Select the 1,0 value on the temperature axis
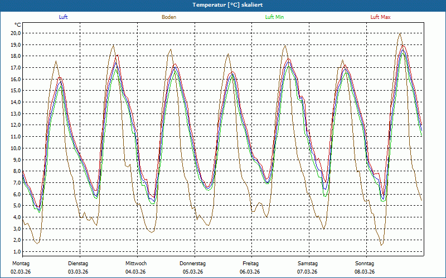Image resolution: width=446 pixels, height=278 pixels. 17,251
